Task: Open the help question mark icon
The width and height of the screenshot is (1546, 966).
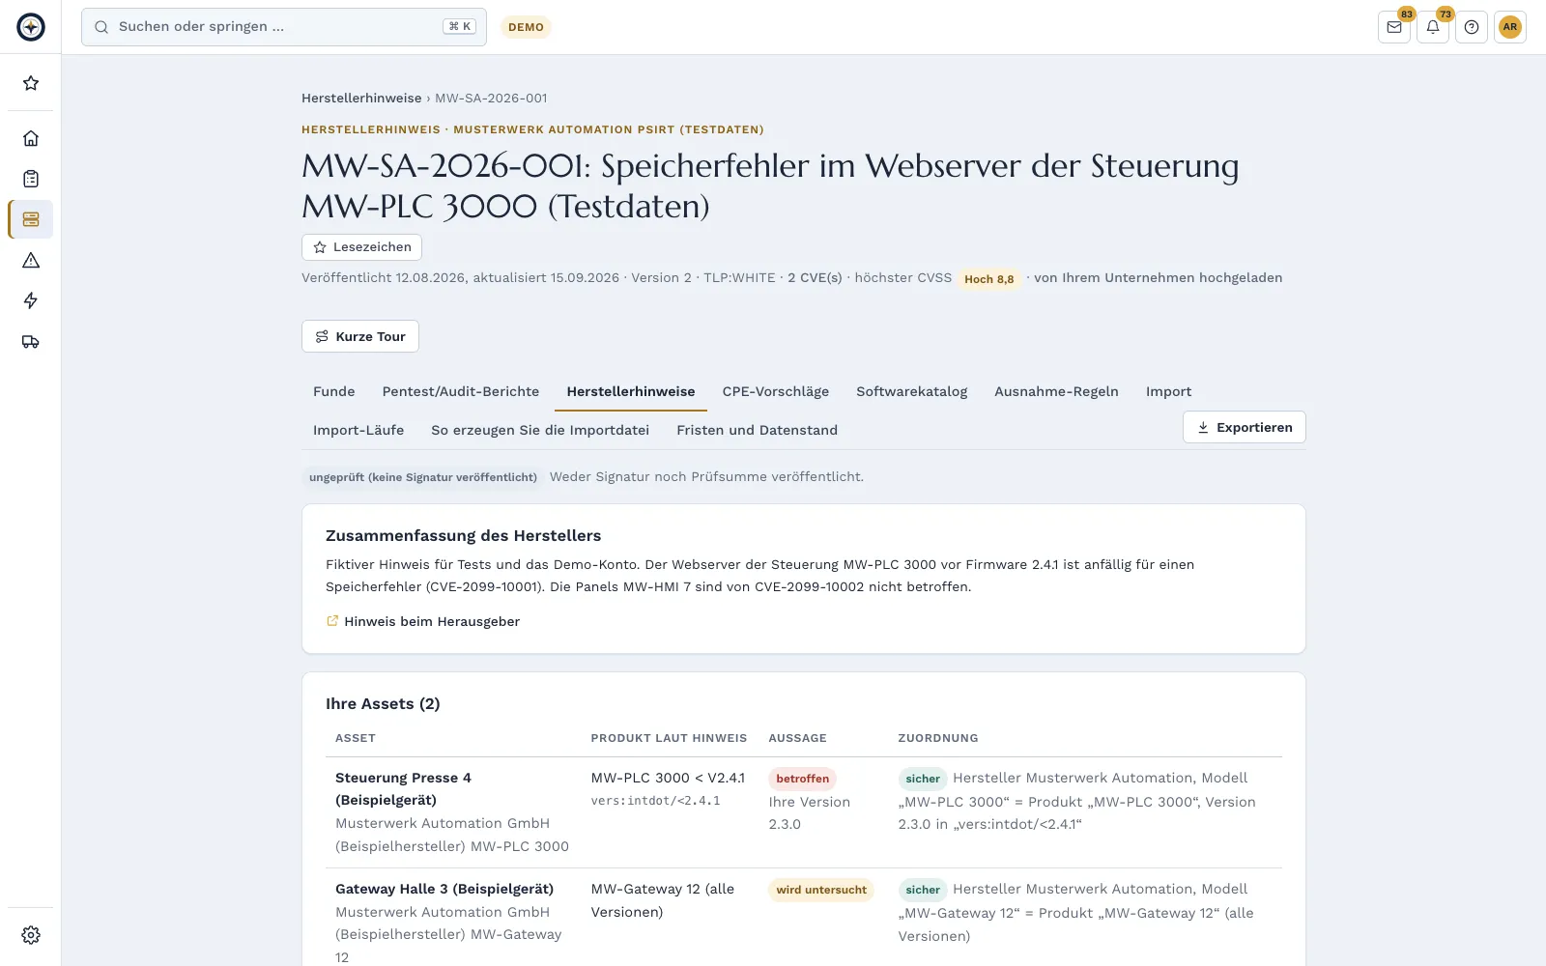Action: tap(1472, 27)
